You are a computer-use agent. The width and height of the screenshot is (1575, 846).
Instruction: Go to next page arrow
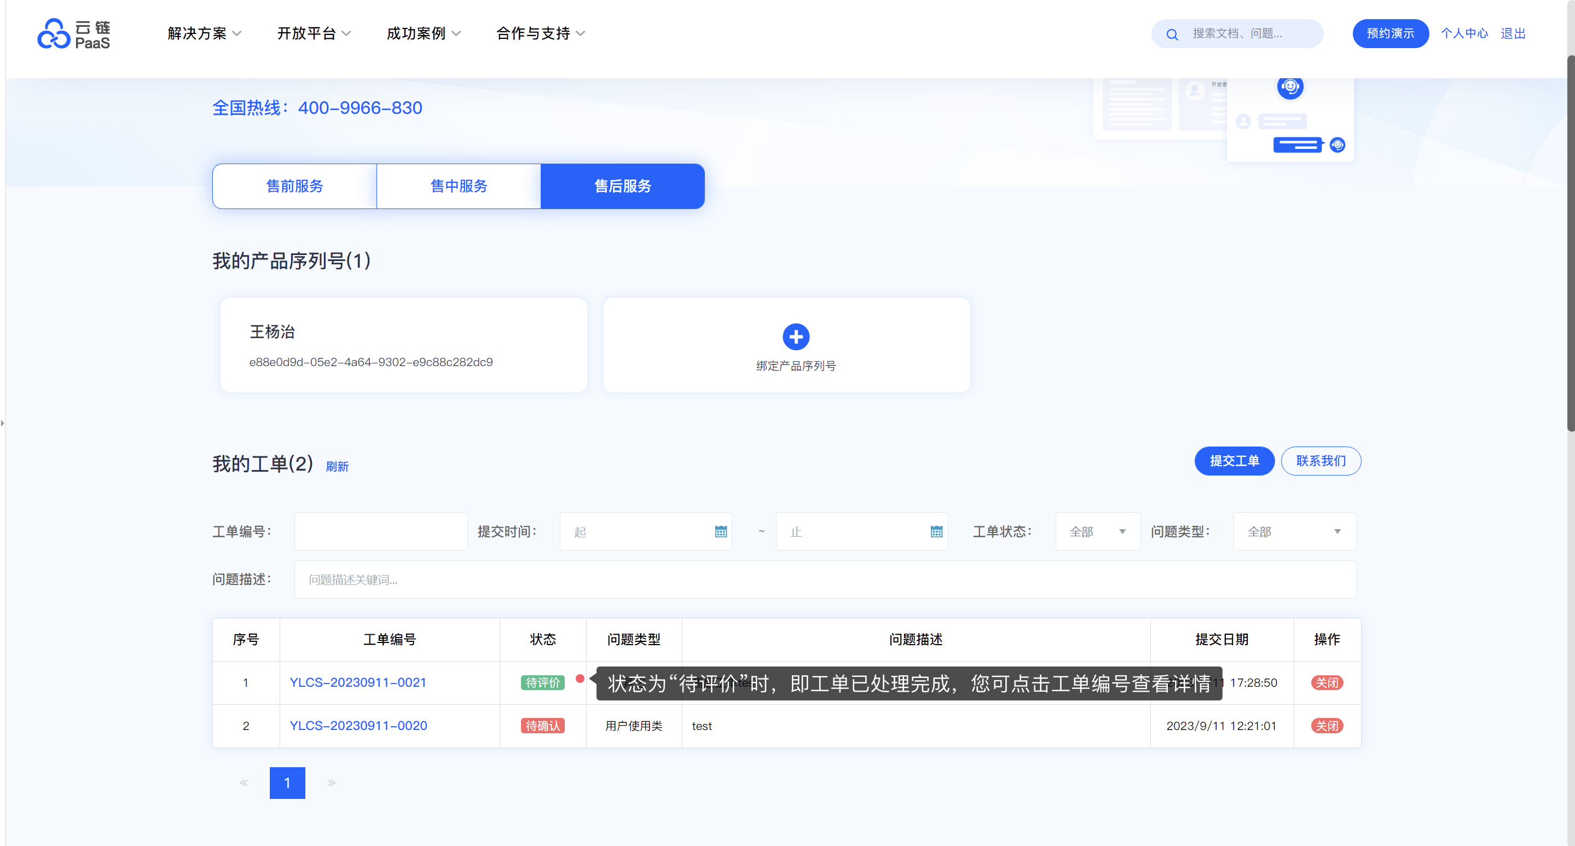click(x=332, y=783)
